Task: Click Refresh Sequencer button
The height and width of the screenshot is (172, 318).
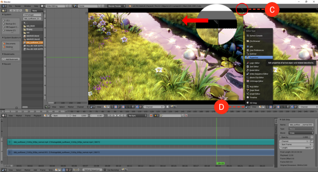Action: point(92,170)
